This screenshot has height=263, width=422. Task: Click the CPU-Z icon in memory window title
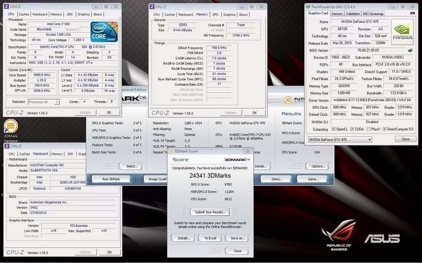pos(152,6)
